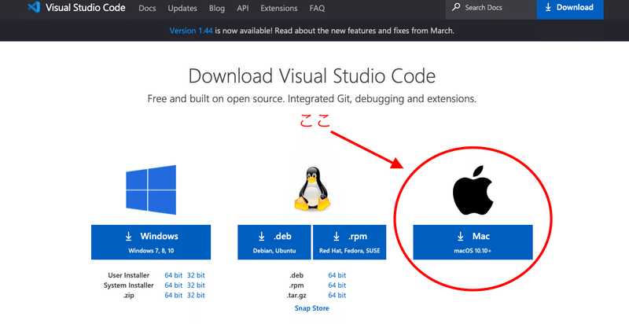Click the search magnifier icon

click(456, 7)
